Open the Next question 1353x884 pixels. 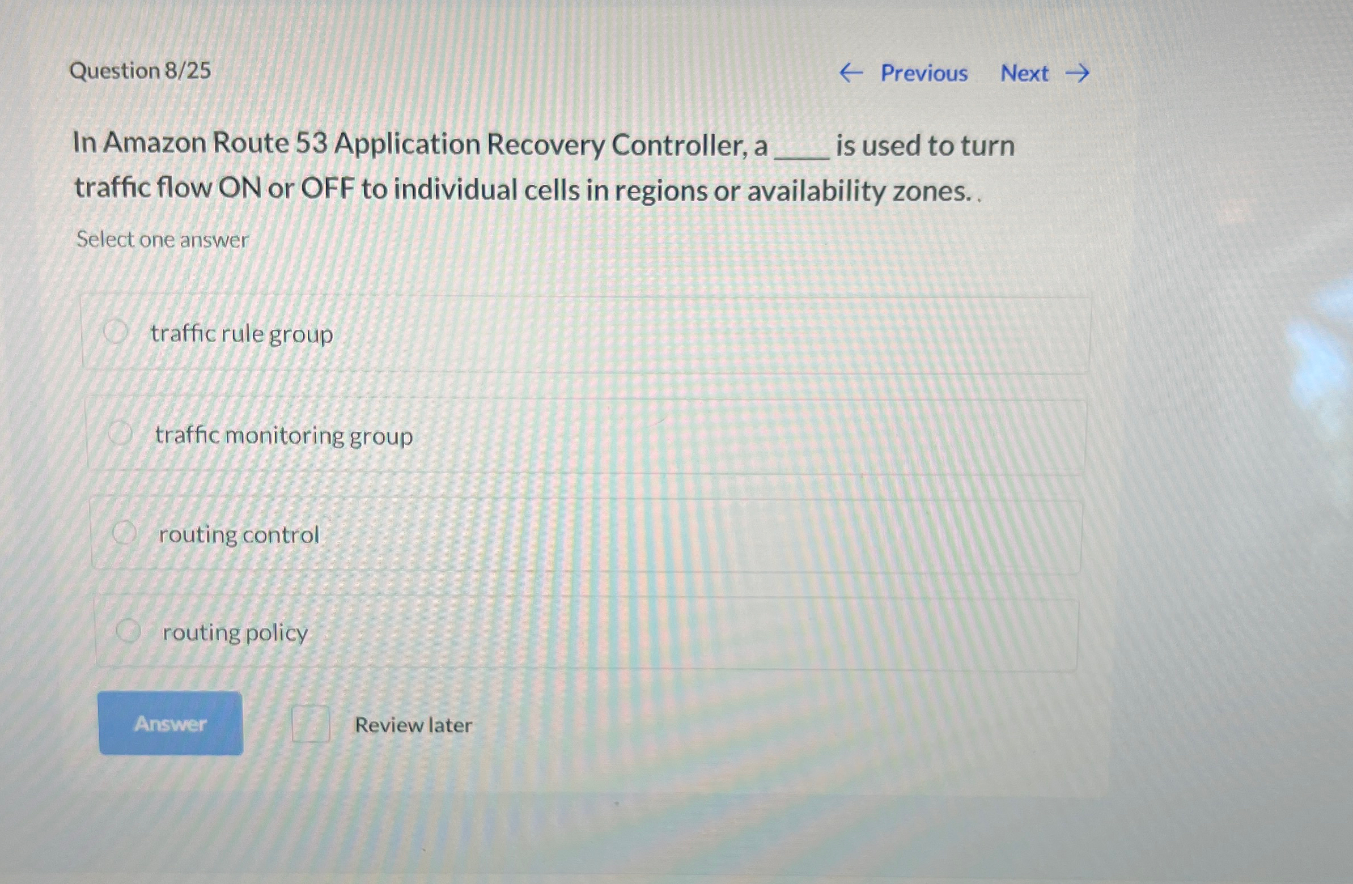[x=1023, y=73]
